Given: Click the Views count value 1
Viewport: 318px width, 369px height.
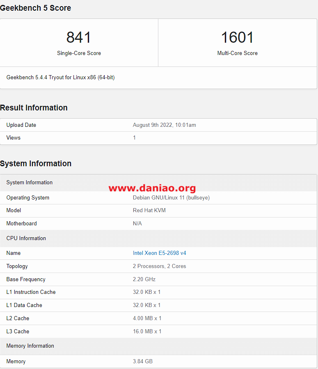Looking at the screenshot, I should click(134, 138).
